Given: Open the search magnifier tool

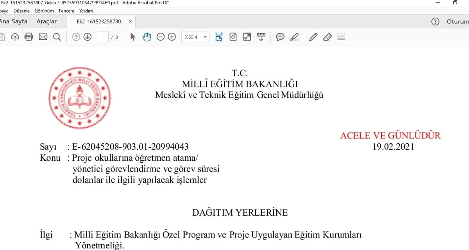Looking at the screenshot, I should click(57, 37).
